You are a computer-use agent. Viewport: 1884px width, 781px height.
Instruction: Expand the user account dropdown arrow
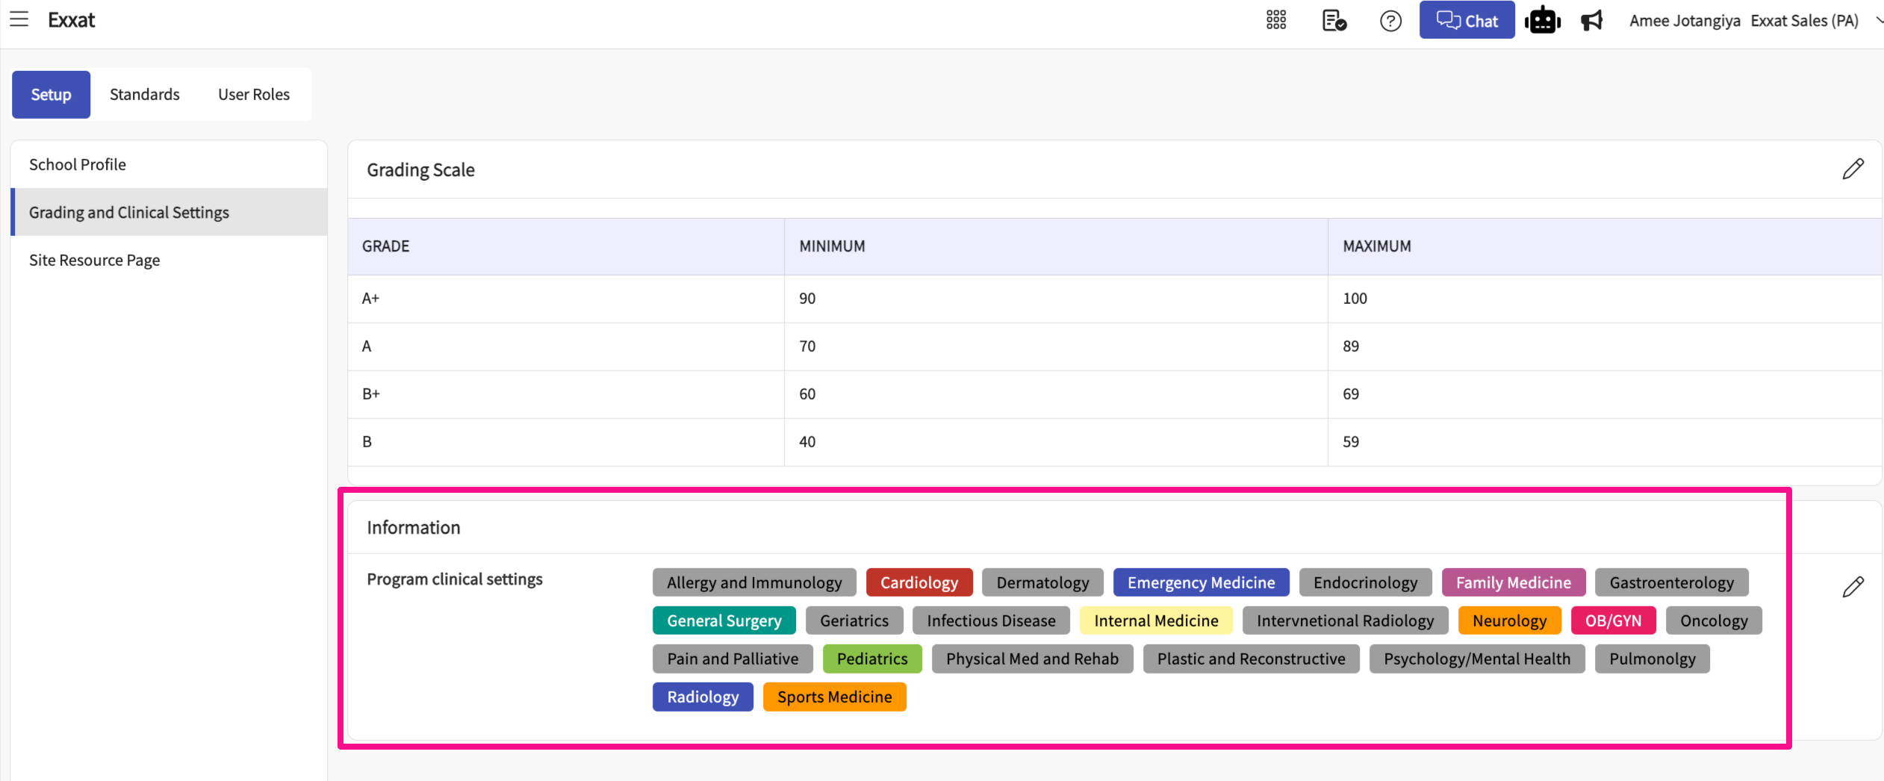tap(1878, 20)
